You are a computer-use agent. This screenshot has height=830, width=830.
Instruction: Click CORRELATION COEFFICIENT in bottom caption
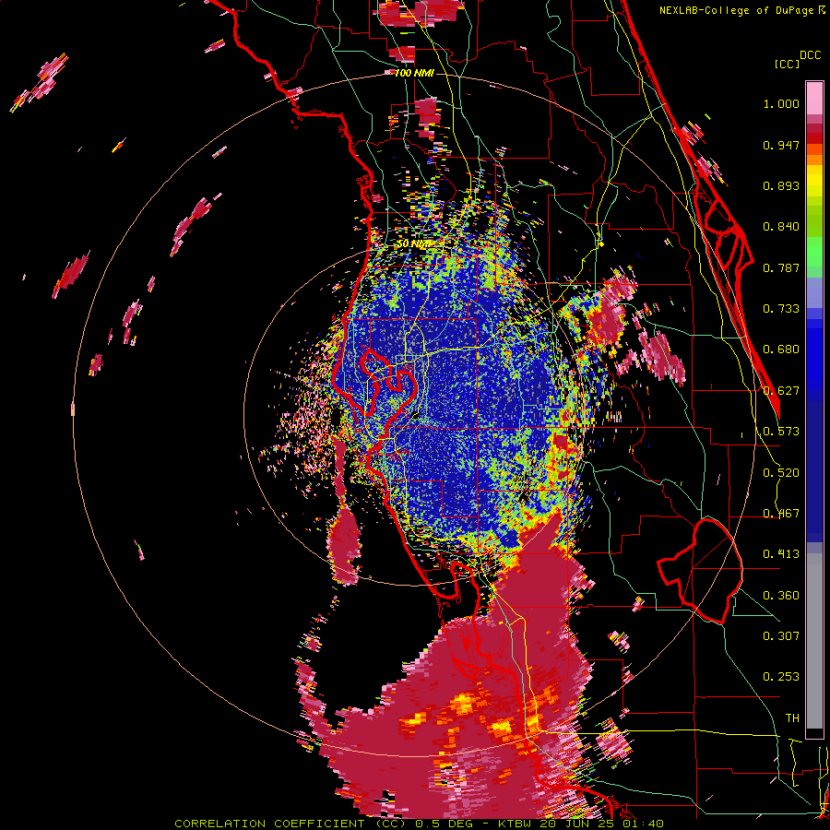tap(269, 824)
